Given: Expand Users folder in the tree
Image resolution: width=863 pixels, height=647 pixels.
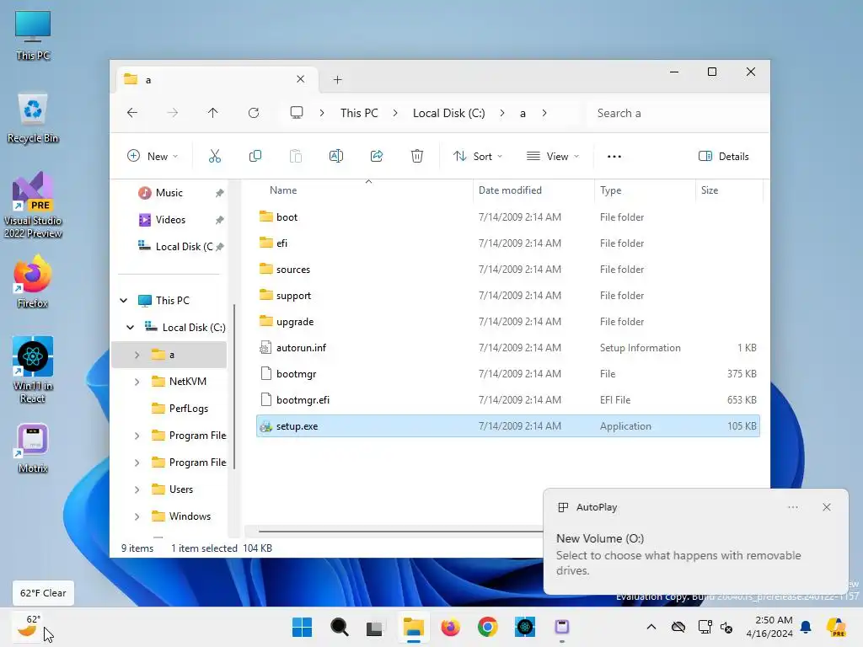Looking at the screenshot, I should (137, 489).
